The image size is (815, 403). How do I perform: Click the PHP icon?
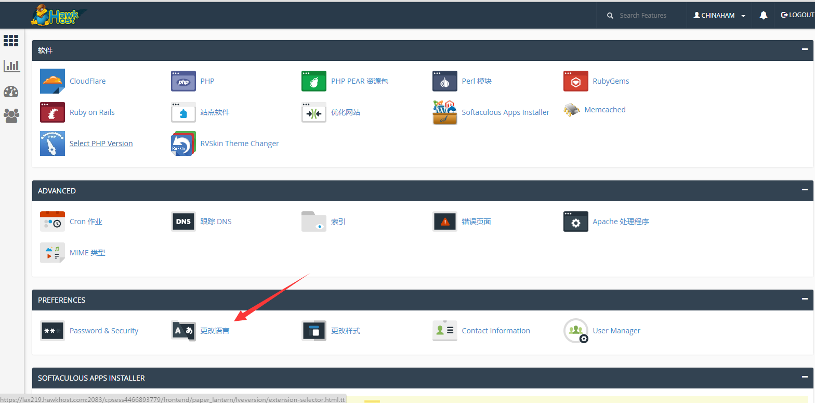[183, 81]
